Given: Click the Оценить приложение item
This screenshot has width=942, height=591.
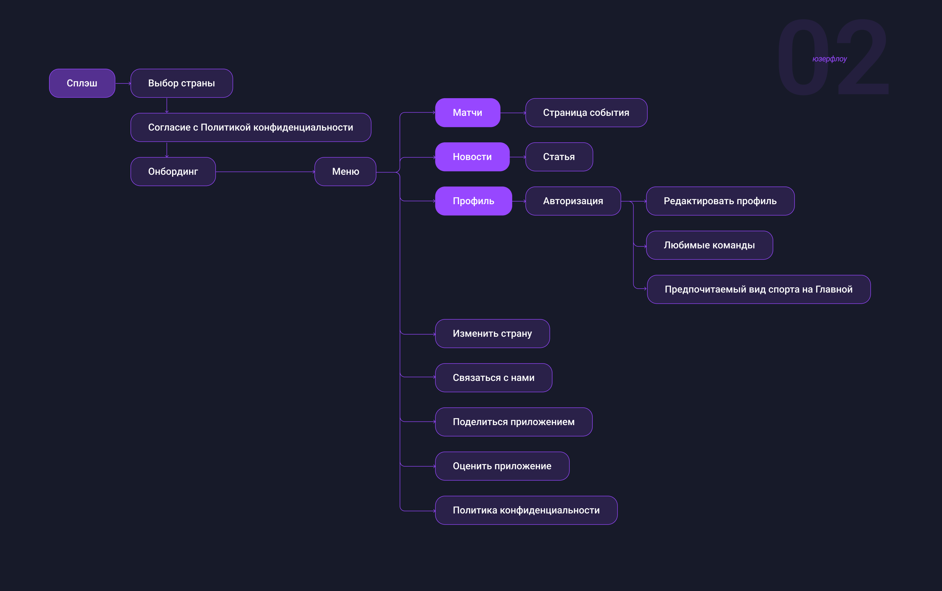Looking at the screenshot, I should pos(502,466).
